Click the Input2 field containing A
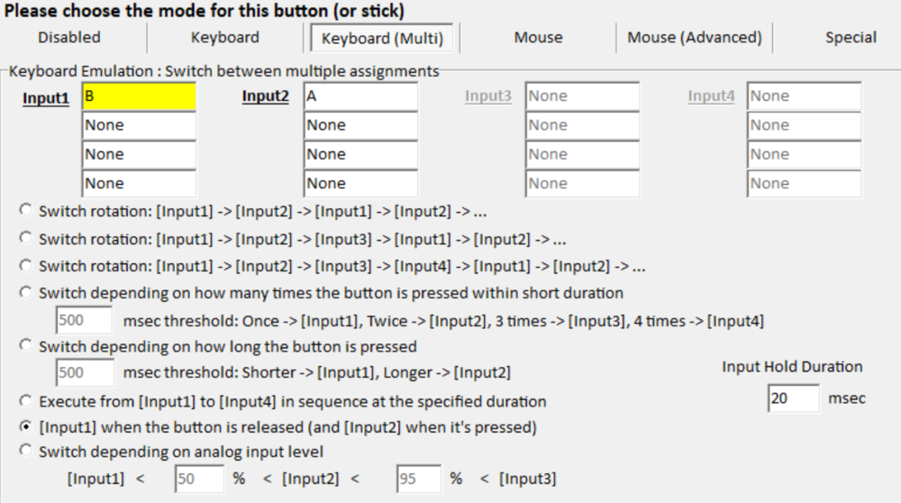Image resolution: width=901 pixels, height=503 pixels. [x=360, y=96]
